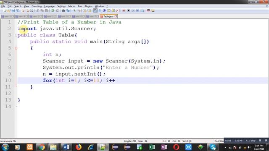
Task: Click 'F11: Stop' in recorder overlay
Action: [x=251, y=141]
